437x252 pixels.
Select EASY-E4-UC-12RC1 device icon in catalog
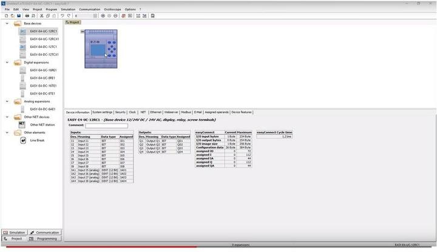pyautogui.click(x=22, y=31)
